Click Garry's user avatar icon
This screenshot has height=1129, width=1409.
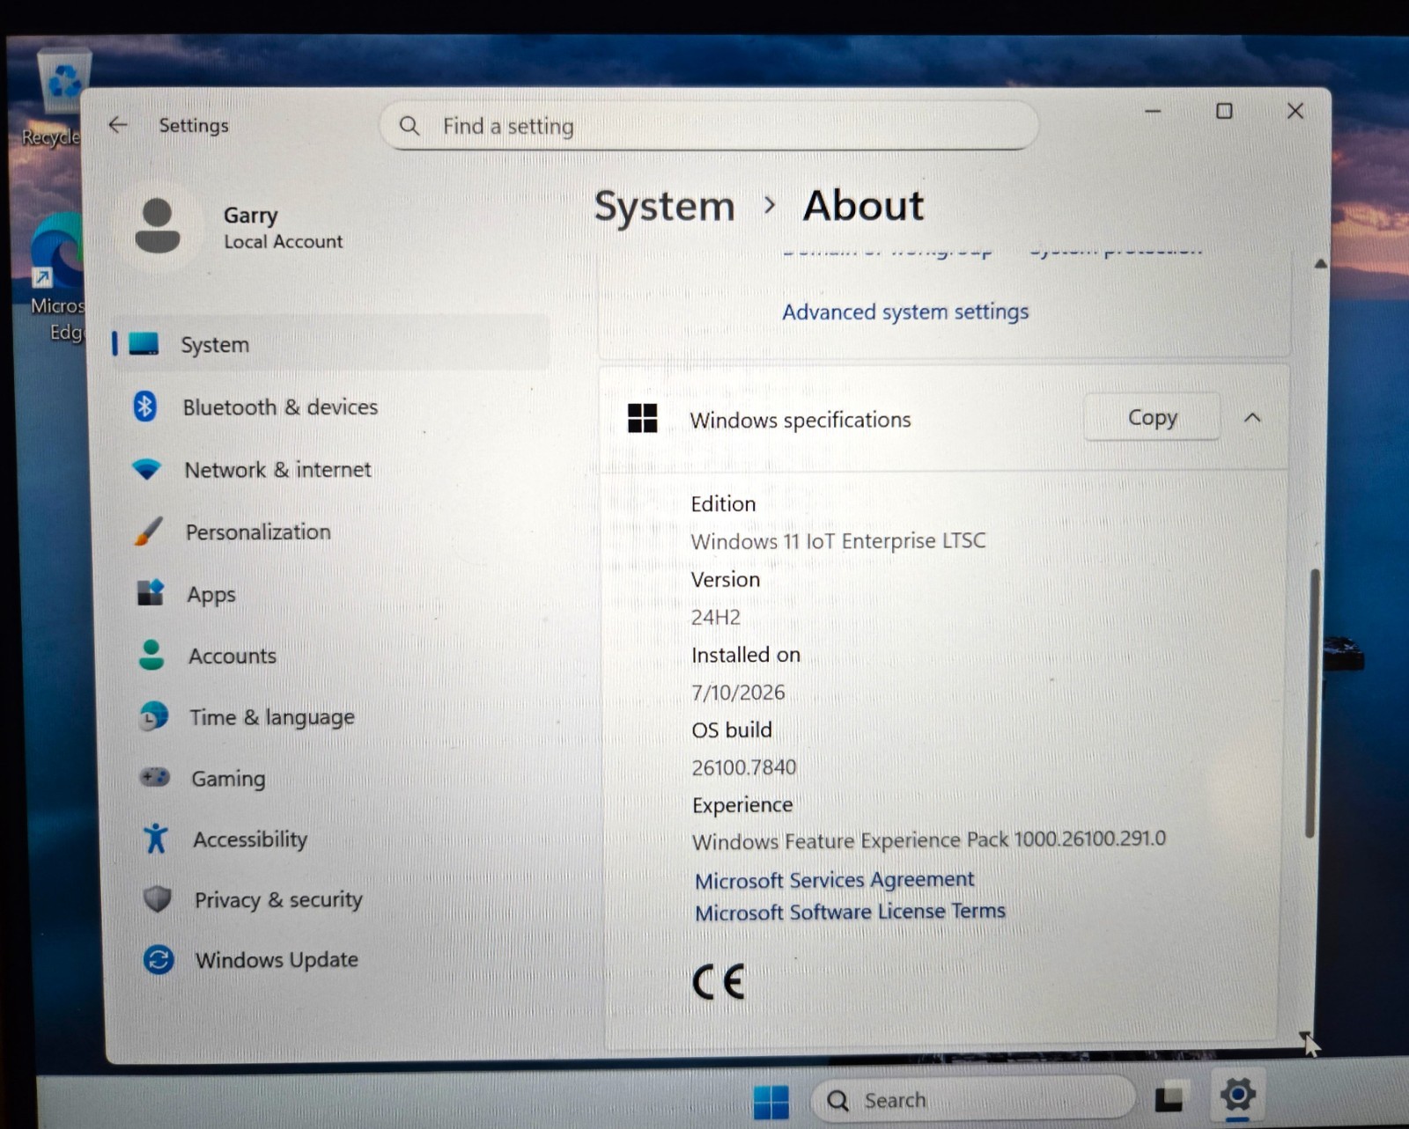point(158,226)
